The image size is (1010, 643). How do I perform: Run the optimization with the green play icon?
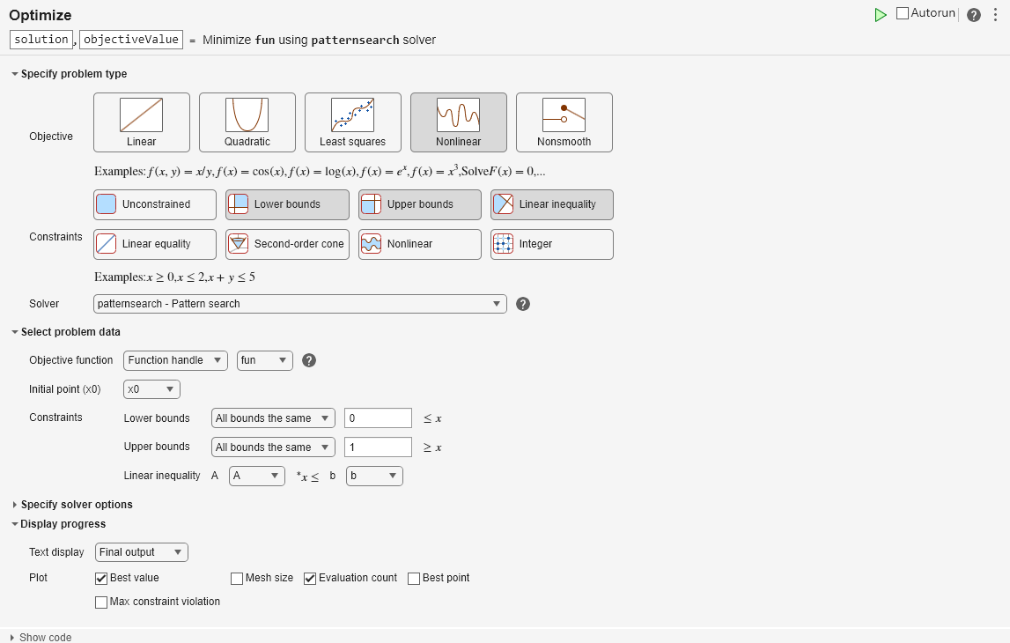coord(880,14)
